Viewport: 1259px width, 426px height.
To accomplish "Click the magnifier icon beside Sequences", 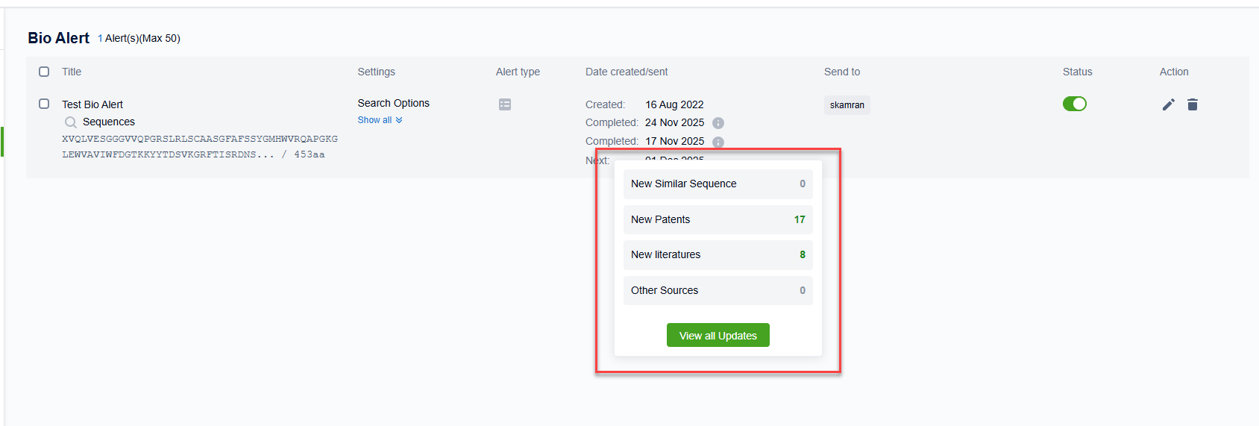I will click(x=71, y=122).
